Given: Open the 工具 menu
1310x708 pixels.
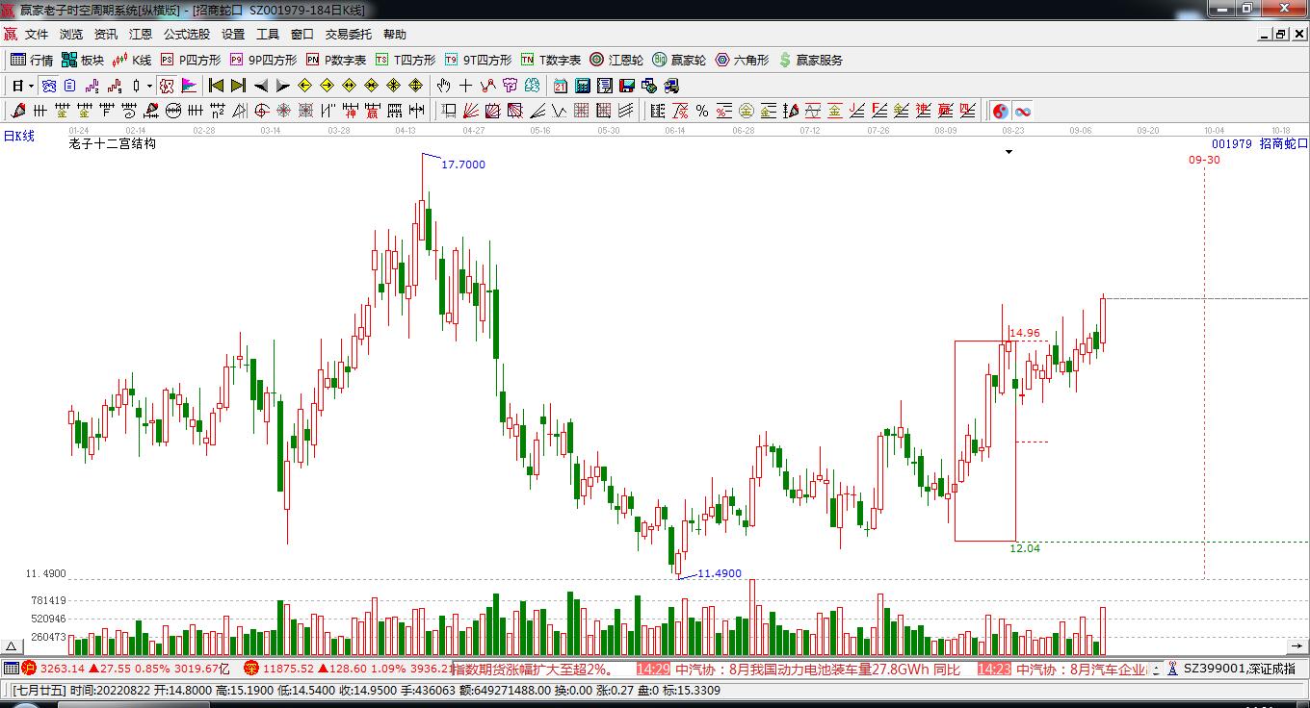Looking at the screenshot, I should (268, 35).
